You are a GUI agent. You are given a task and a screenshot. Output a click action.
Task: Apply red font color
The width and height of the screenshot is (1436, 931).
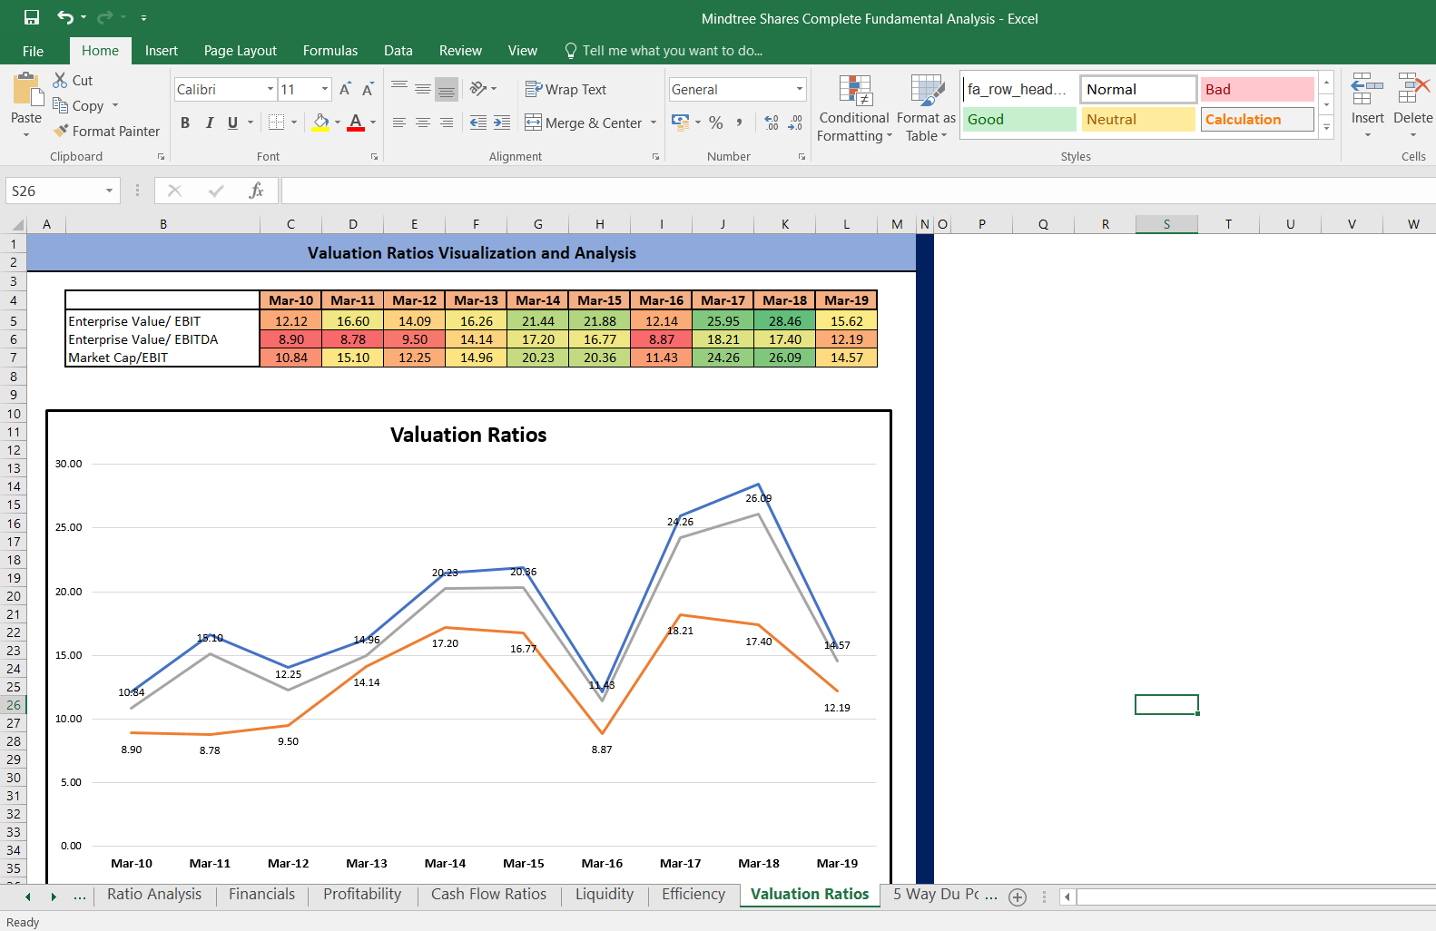(356, 122)
